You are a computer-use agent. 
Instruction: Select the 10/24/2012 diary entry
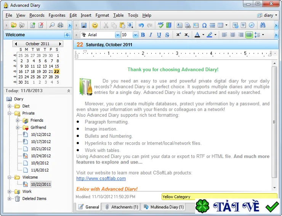pyautogui.click(x=41, y=156)
